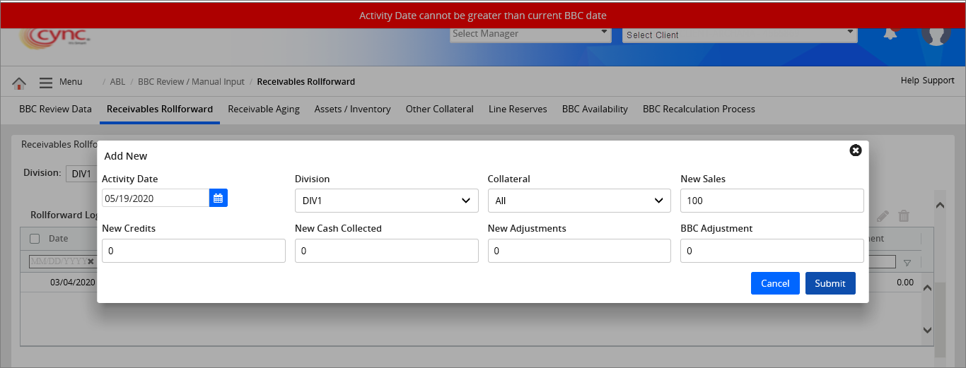Click the notification bell icon

(890, 33)
